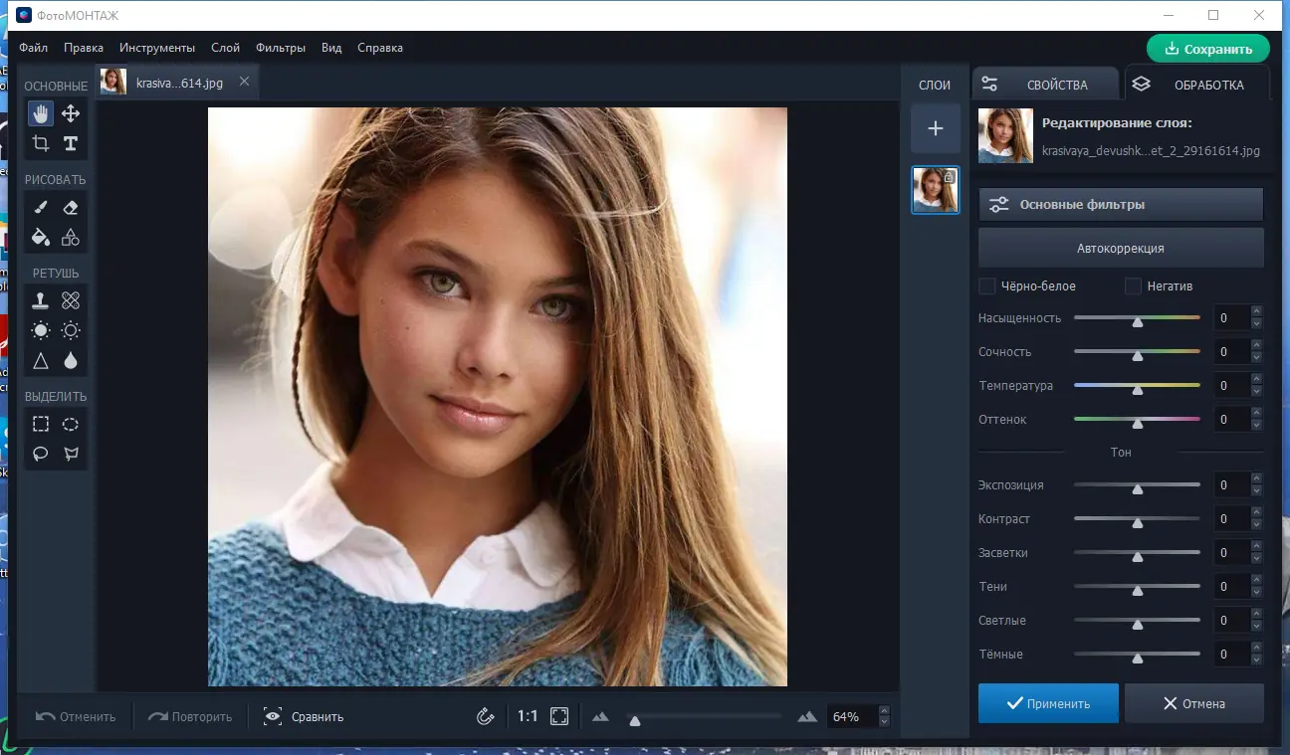Click the Светлые value input field

[x=1232, y=621]
